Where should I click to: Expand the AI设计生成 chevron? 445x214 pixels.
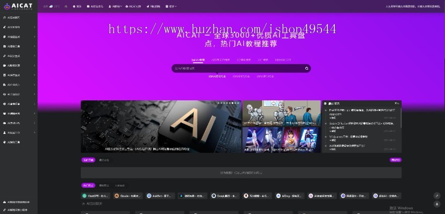coord(35,56)
